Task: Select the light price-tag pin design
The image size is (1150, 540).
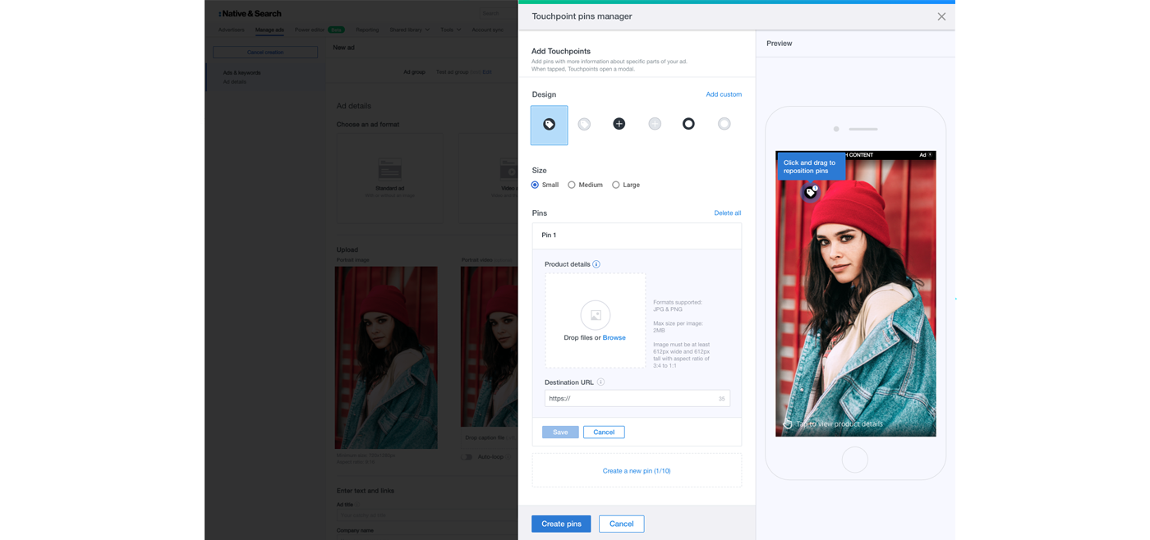Action: [x=584, y=124]
